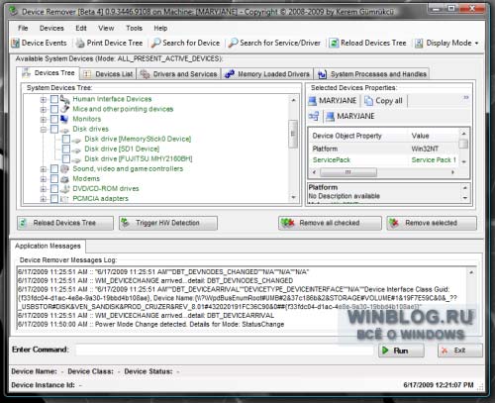495x403 pixels.
Task: Expand the Mice and other pointing devices node
Action: pos(44,109)
